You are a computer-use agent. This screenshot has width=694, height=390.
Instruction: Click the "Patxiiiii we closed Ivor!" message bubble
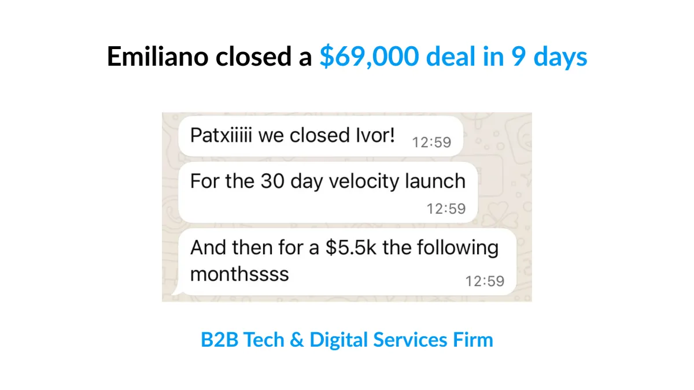(320, 136)
